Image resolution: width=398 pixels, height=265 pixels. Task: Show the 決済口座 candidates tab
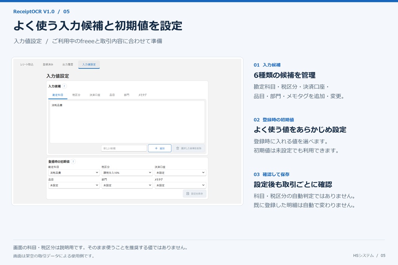pyautogui.click(x=95, y=95)
